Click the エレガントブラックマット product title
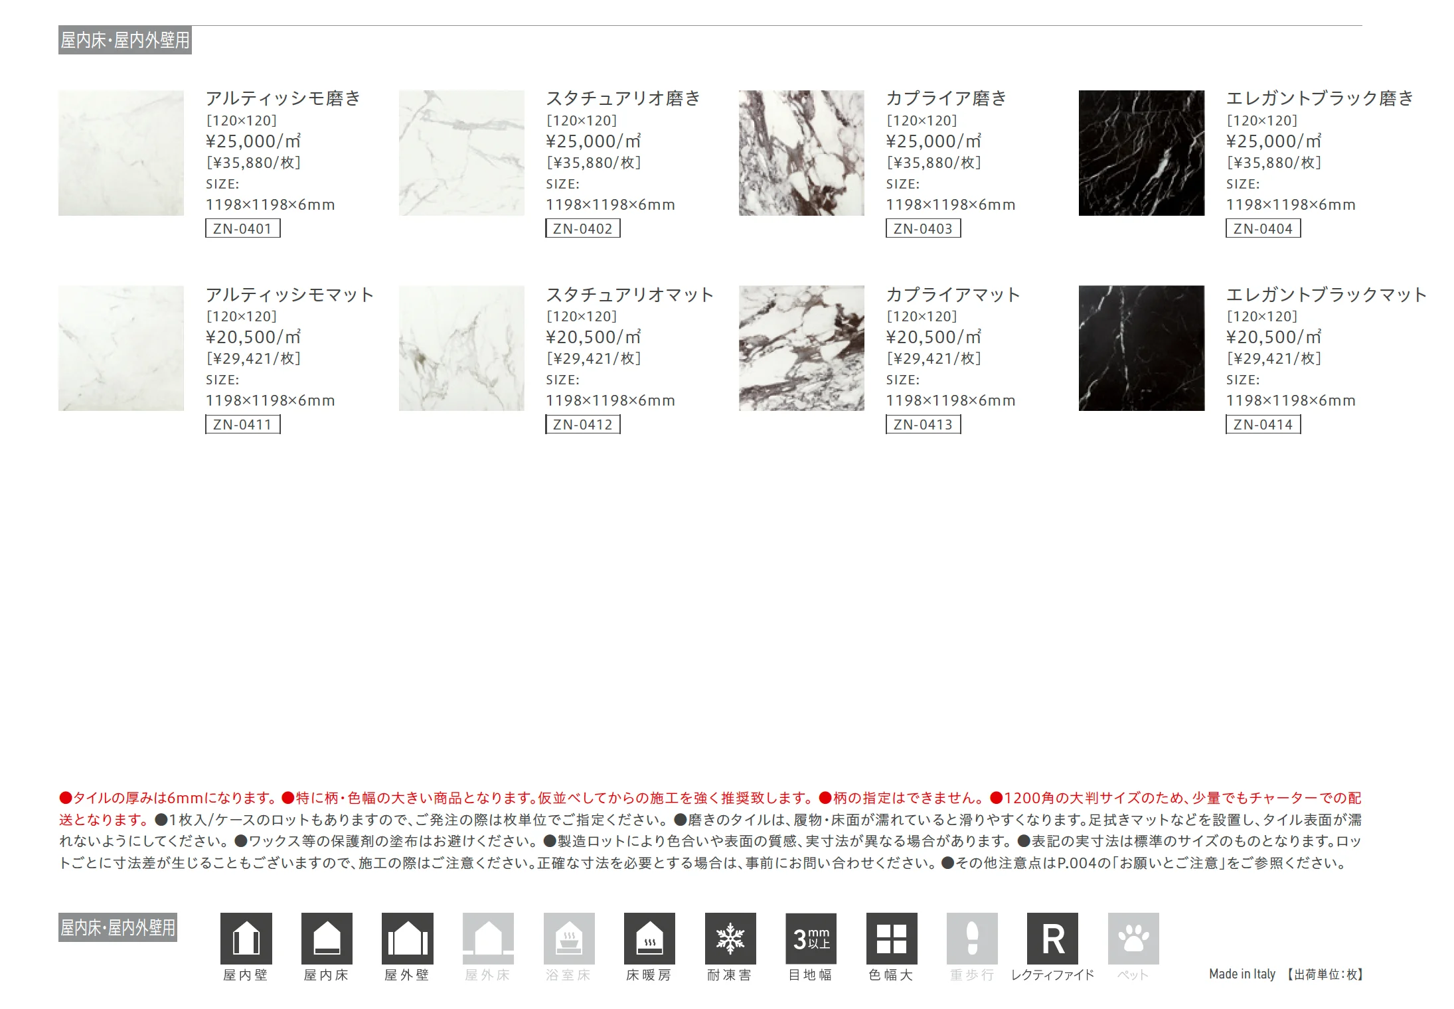The height and width of the screenshot is (1009, 1454). [x=1326, y=294]
